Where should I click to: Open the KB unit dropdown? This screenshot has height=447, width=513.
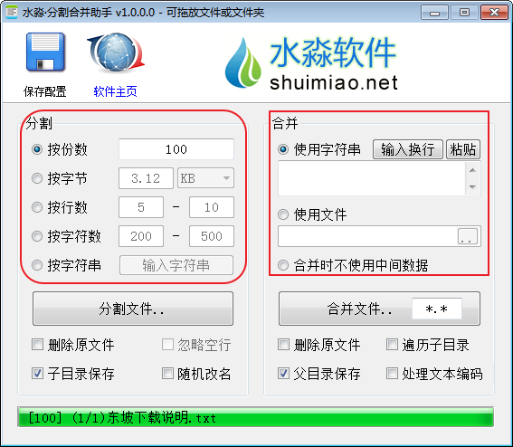pyautogui.click(x=205, y=178)
